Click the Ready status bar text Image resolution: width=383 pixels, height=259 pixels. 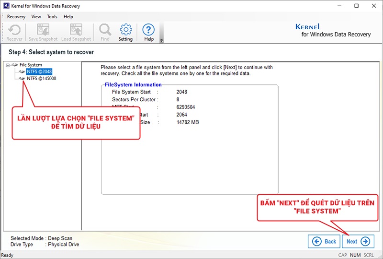[x=7, y=255]
